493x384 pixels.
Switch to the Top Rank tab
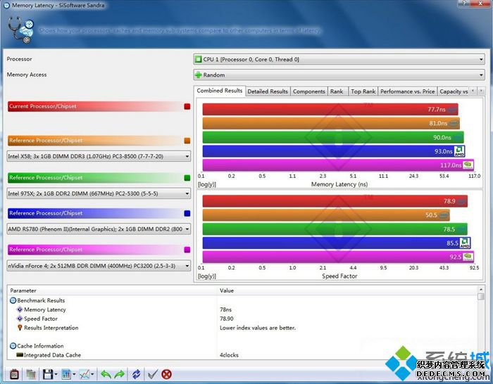(363, 91)
